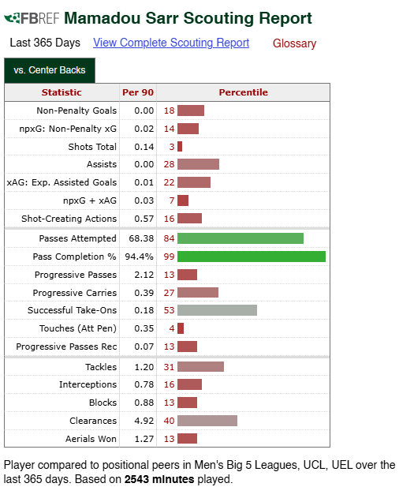The image size is (399, 487).
Task: Click the tiny Shots Total percentile bar
Action: [x=180, y=147]
